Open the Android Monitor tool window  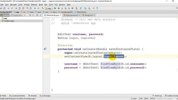pos(17,96)
